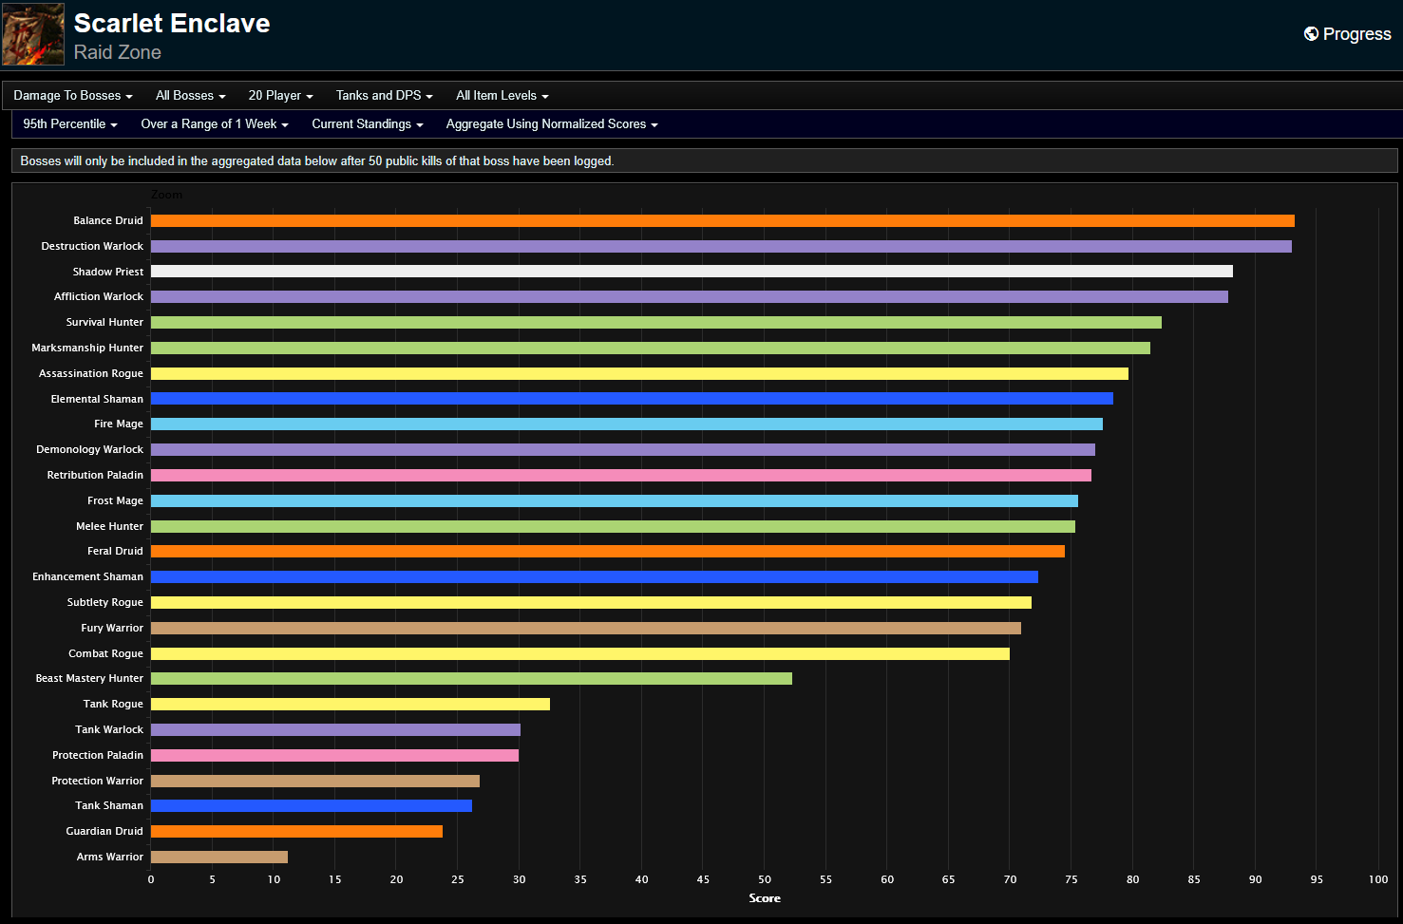Select the Arms Warrior bar
The width and height of the screenshot is (1403, 924).
coord(219,857)
